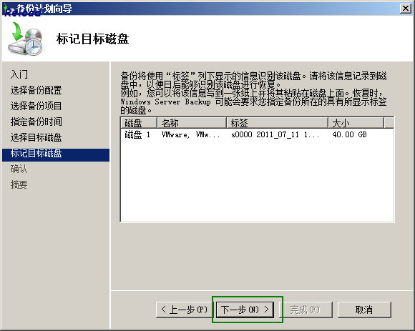Open the 选择备份配置 step

pyautogui.click(x=36, y=90)
